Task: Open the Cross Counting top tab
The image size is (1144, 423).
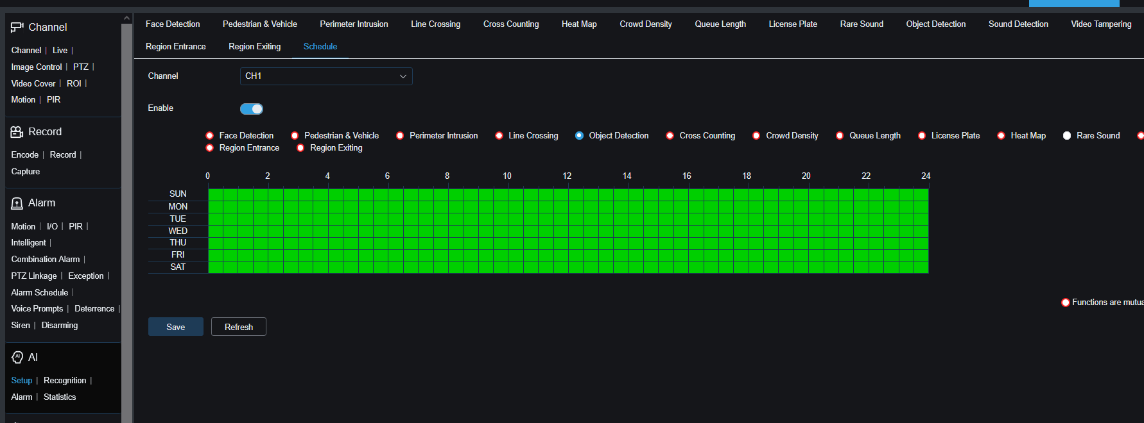Action: click(511, 24)
